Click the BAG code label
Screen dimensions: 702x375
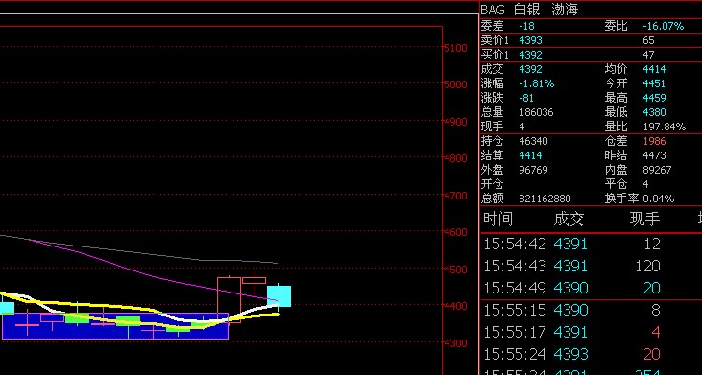493,10
